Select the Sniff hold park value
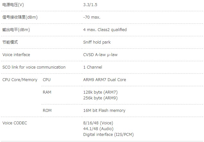This screenshot has height=142, width=204. pyautogui.click(x=97, y=42)
